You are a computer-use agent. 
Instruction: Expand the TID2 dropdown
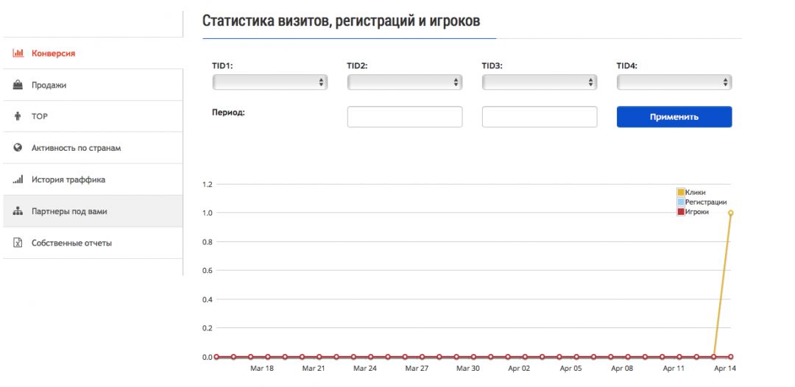(405, 82)
